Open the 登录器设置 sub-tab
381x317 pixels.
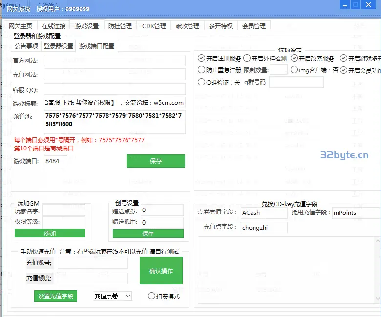[59, 46]
